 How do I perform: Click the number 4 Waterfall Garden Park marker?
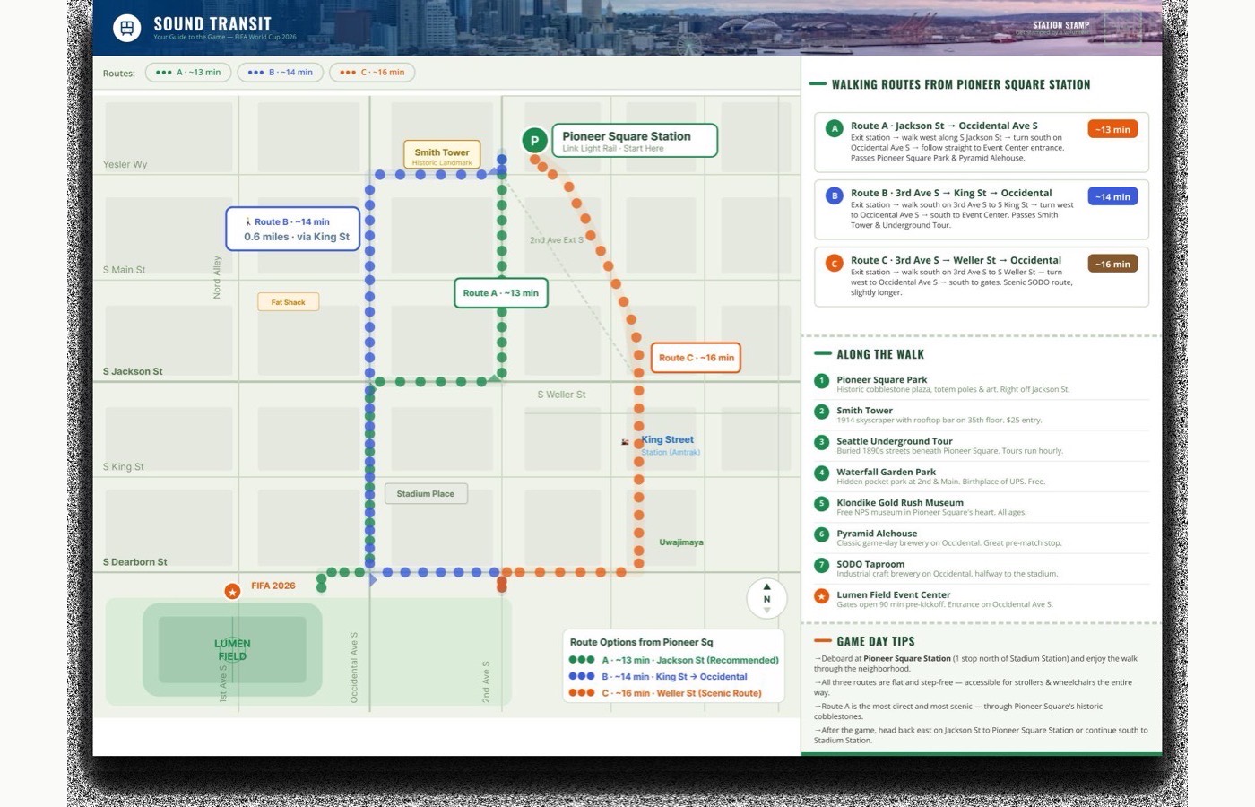pos(821,473)
